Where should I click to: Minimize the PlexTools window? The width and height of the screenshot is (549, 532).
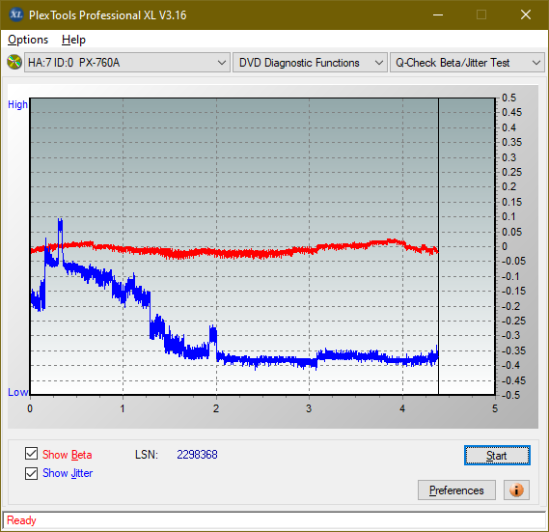pos(438,14)
